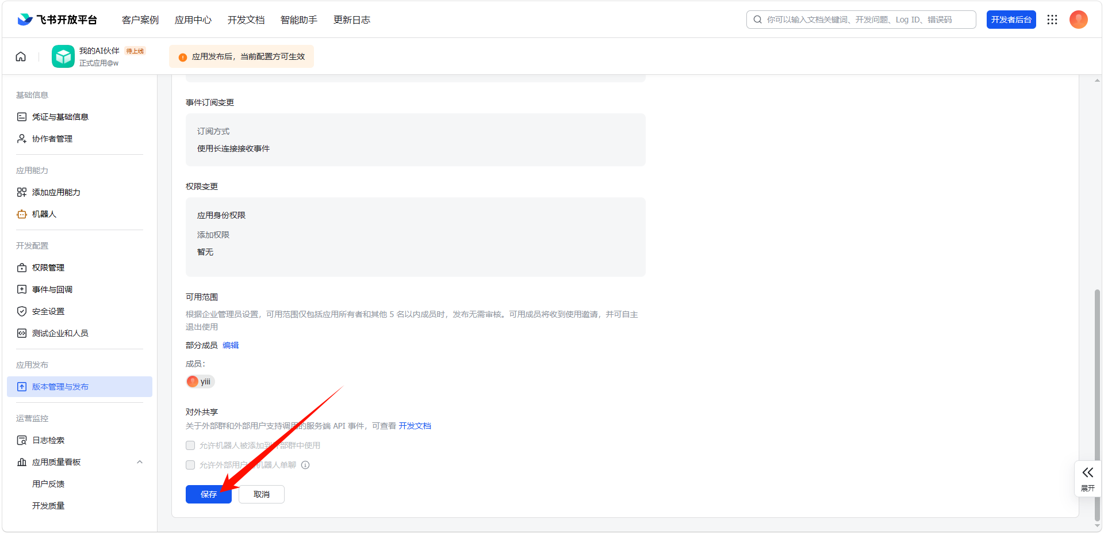Click the 凭证与基础信息 sidebar icon

coord(22,117)
